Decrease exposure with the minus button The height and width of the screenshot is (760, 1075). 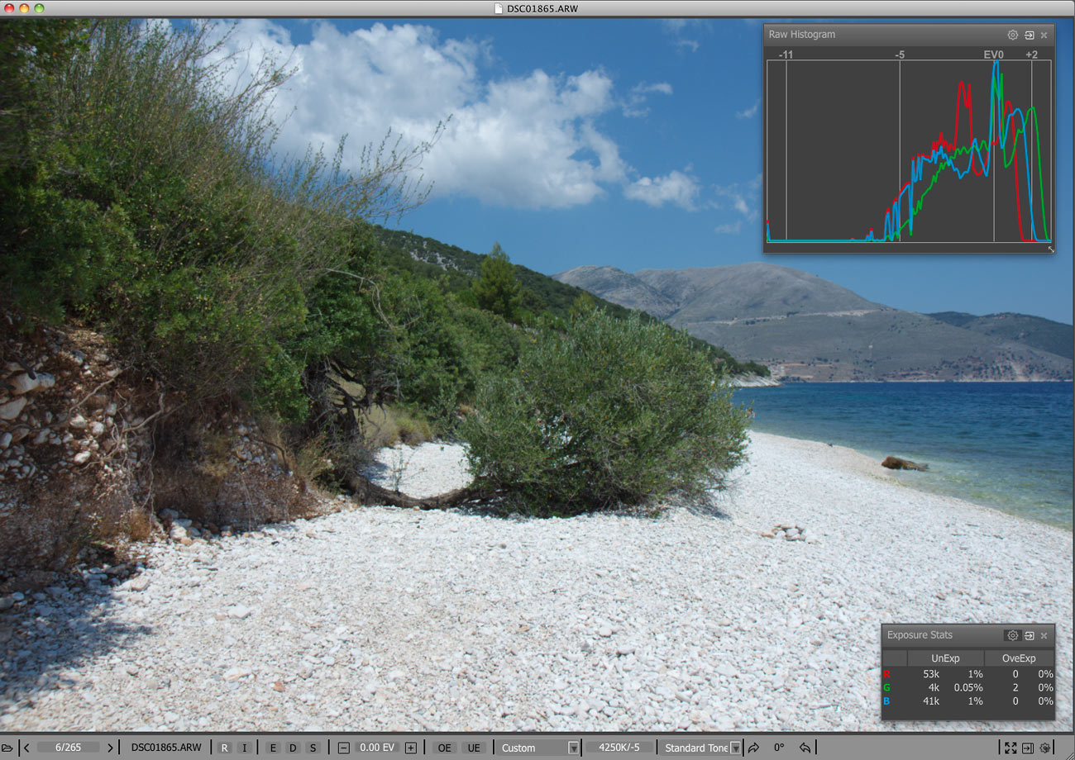tap(344, 748)
